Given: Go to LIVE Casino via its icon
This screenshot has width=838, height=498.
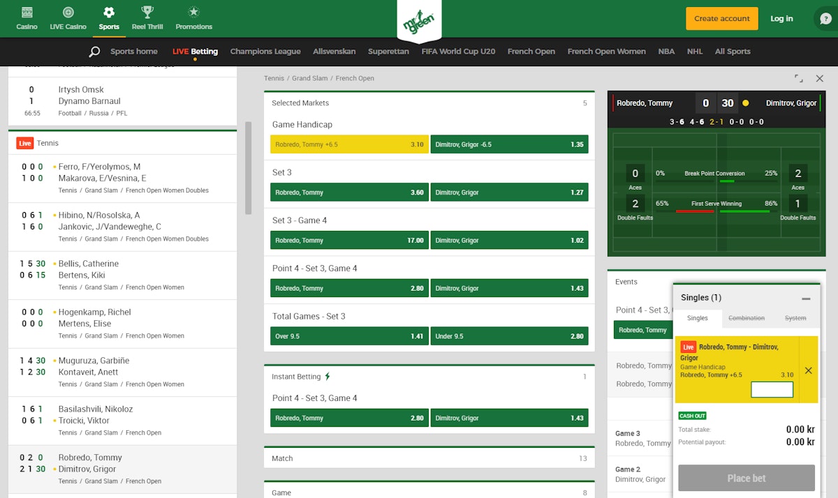Looking at the screenshot, I should click(x=68, y=13).
